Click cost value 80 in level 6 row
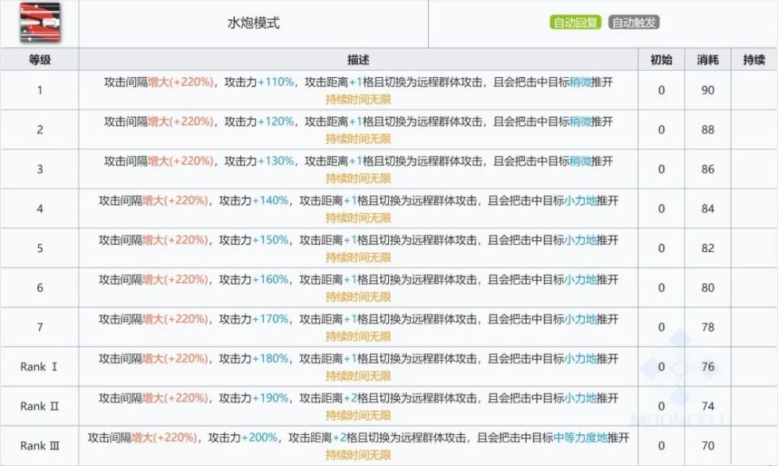Screen dimensions: 778x466 [x=707, y=288]
